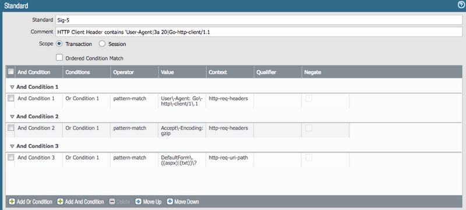Viewport: 466px width, 210px height.
Task: Click Or Condition 1 in And Condition 1 row
Action: click(86, 101)
